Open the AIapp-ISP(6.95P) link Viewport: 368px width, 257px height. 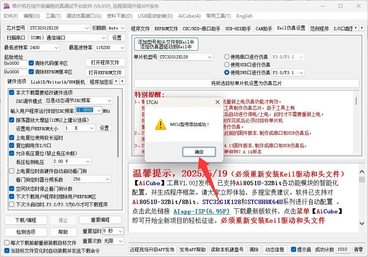[201, 211]
